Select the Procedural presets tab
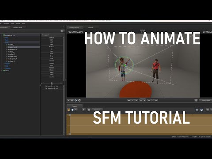Viewport: 212px width, 159px height. point(45,35)
